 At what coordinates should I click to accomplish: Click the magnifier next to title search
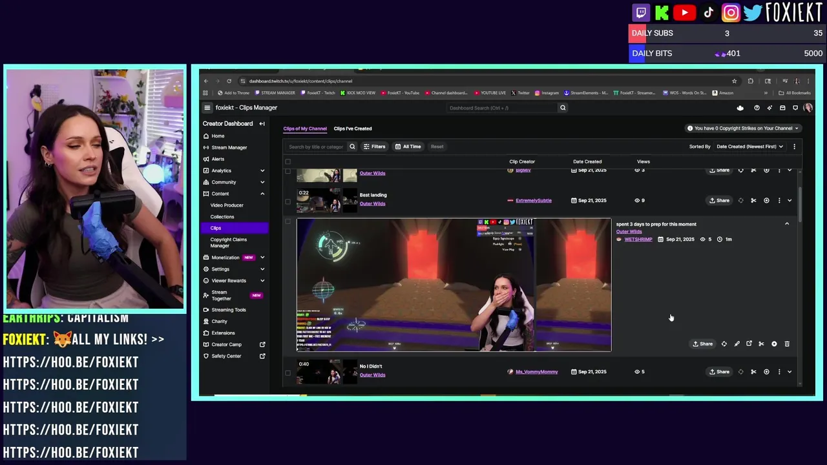click(352, 147)
